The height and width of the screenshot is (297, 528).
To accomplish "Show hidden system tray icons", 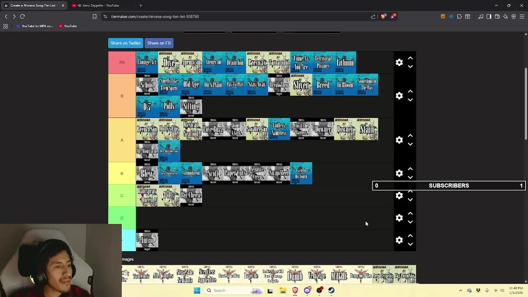I will tap(460, 290).
